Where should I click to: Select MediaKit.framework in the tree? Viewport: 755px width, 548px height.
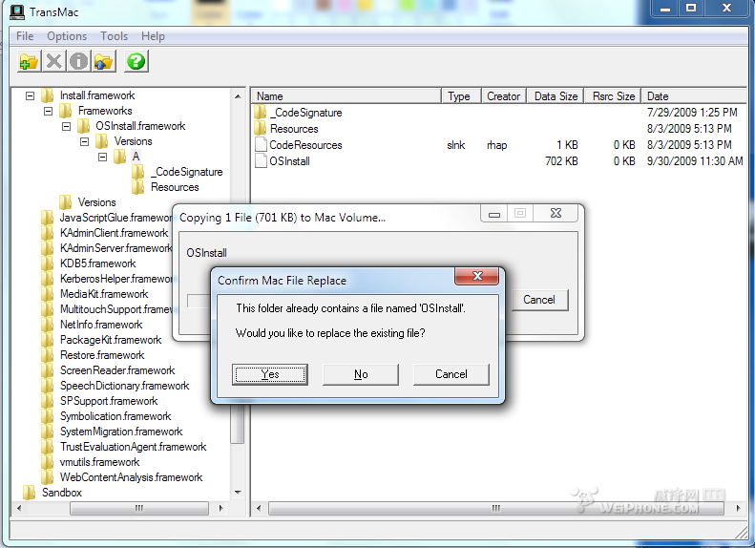pos(104,294)
